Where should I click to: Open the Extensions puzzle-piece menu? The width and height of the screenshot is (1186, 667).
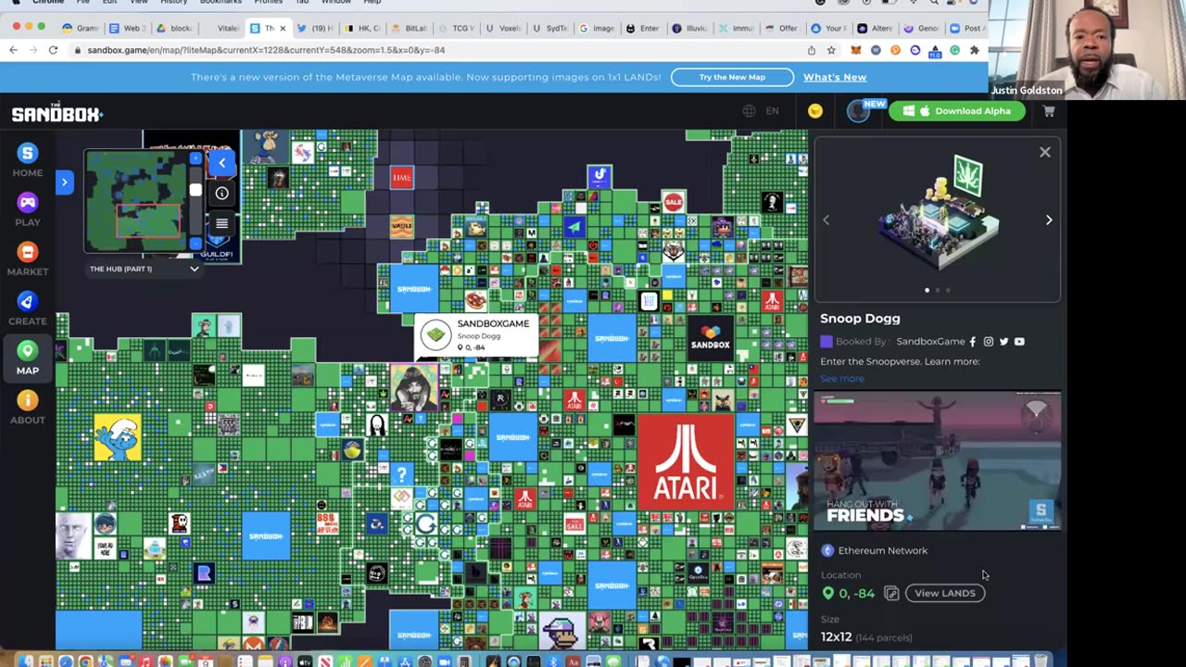[x=974, y=50]
